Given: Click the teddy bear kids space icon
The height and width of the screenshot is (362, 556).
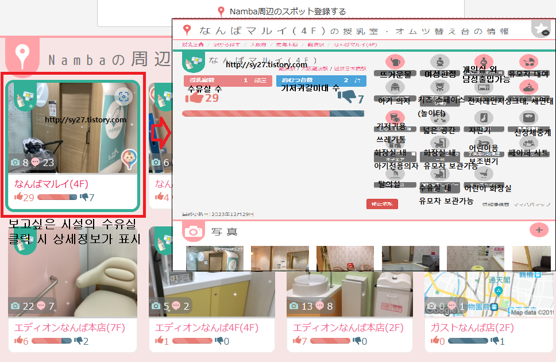Looking at the screenshot, I should click(x=440, y=87).
